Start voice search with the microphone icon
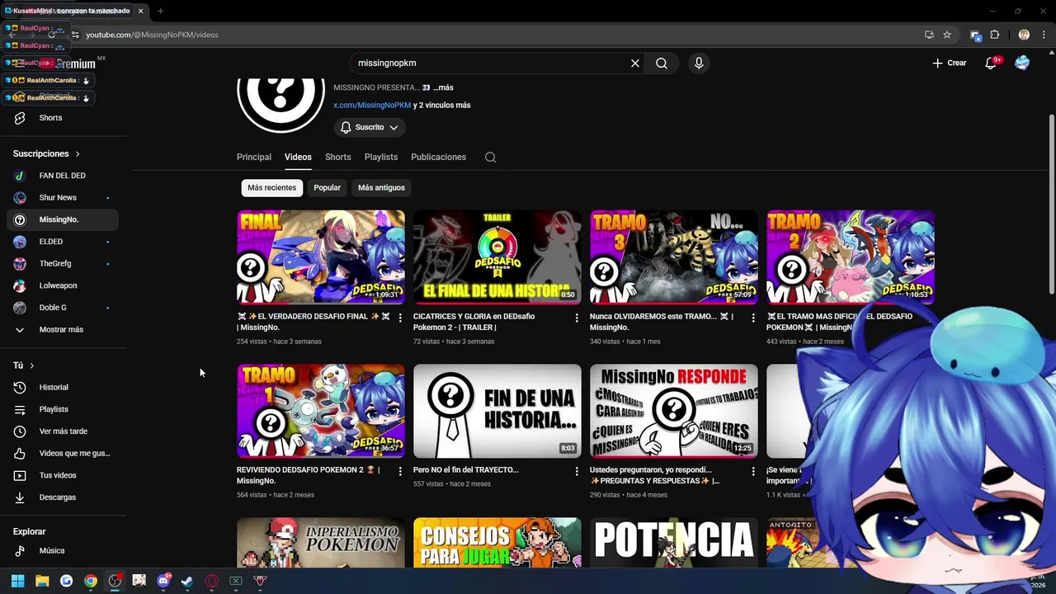Screen dimensions: 1056x594 [699, 63]
